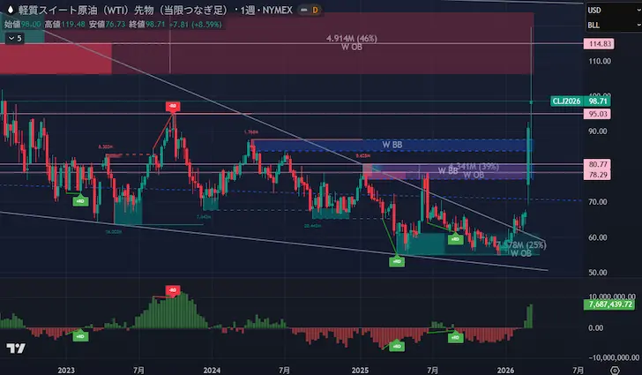Screen dimensions: 642x375
Task: Click the orange D data status badge
Action: click(316, 10)
